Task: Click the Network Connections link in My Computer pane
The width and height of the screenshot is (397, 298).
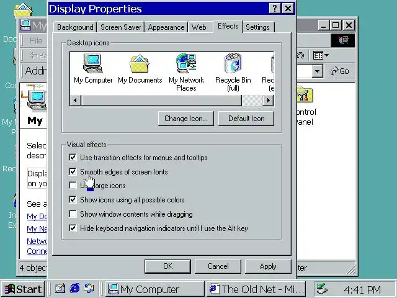Action: pyautogui.click(x=37, y=246)
